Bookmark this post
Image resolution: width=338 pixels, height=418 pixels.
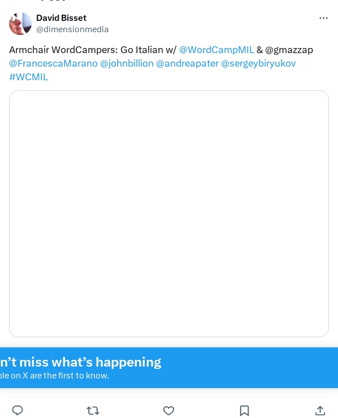(244, 411)
